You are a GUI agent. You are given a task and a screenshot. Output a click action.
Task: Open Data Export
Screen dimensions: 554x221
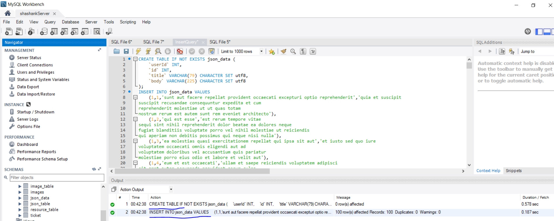tap(28, 87)
